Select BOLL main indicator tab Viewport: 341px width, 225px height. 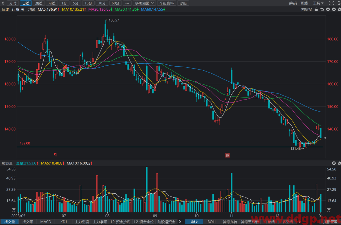coord(212,222)
